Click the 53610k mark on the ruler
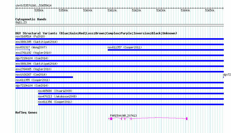 112,10
